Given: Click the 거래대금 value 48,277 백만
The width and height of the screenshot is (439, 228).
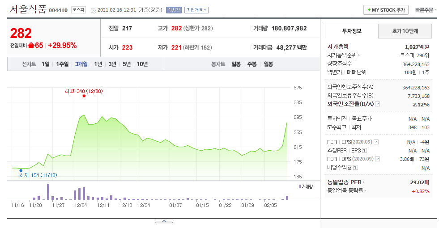Looking at the screenshot, I should (291, 47).
